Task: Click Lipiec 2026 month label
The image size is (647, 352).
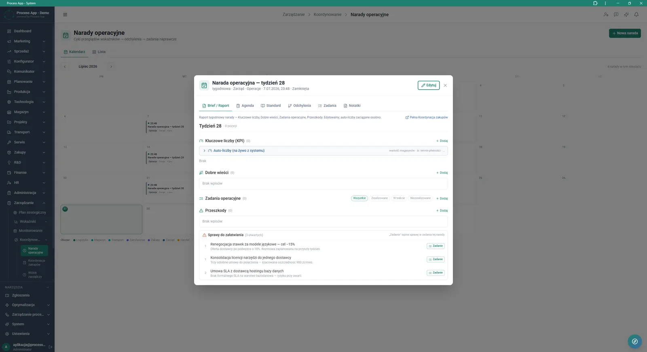Action: pyautogui.click(x=88, y=67)
